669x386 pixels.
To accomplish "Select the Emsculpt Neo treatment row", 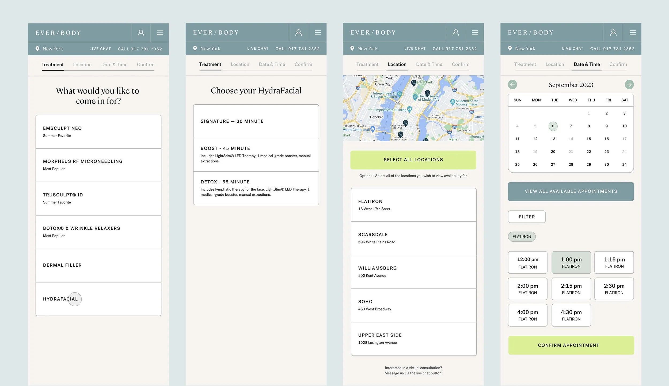I will pyautogui.click(x=98, y=132).
